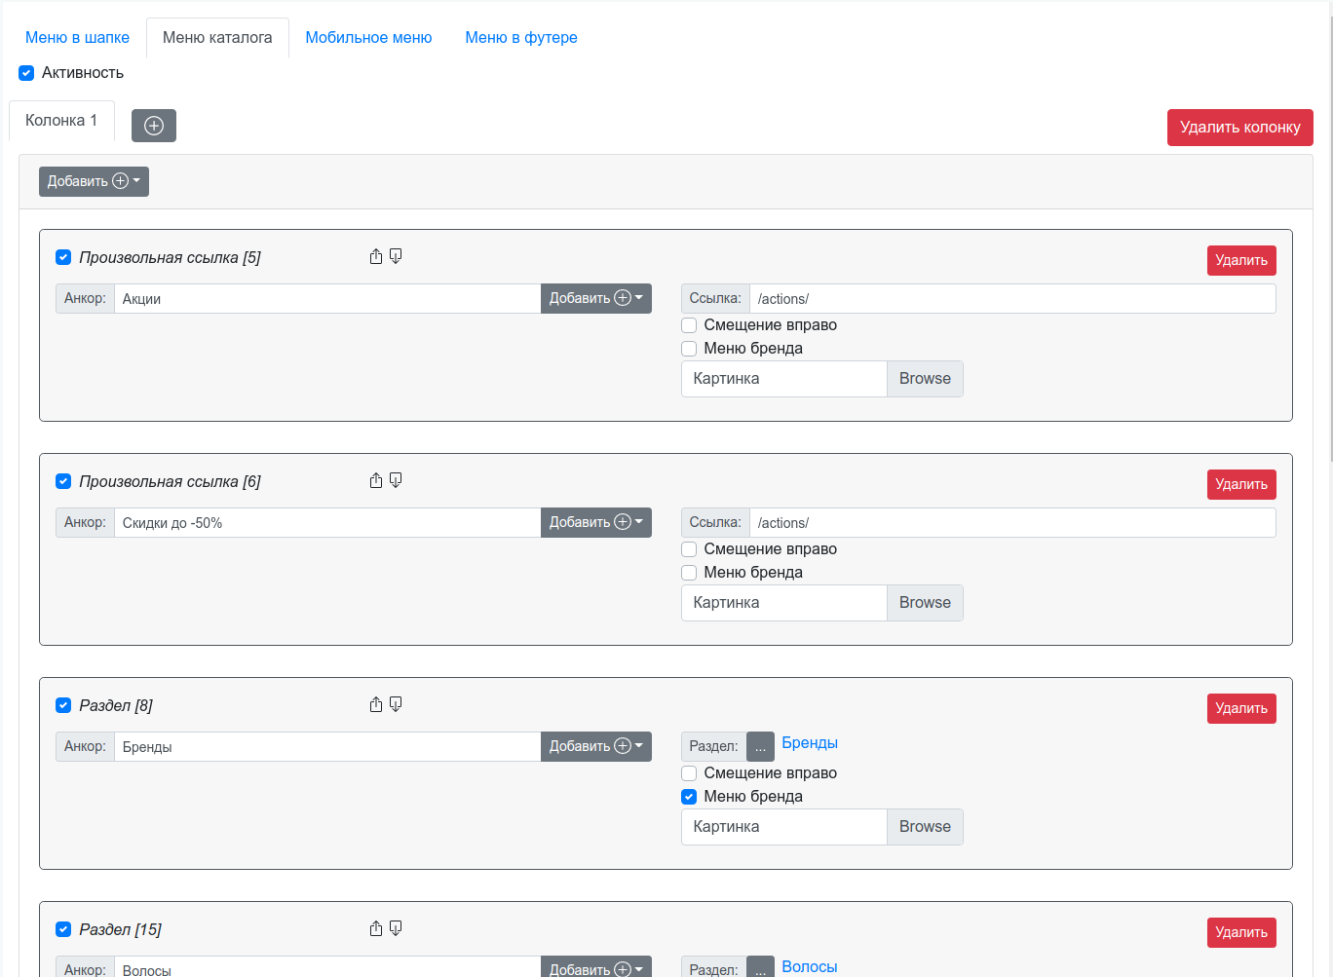Open the Бренды section link
Viewport: 1333px width, 977px height.
coord(809,743)
